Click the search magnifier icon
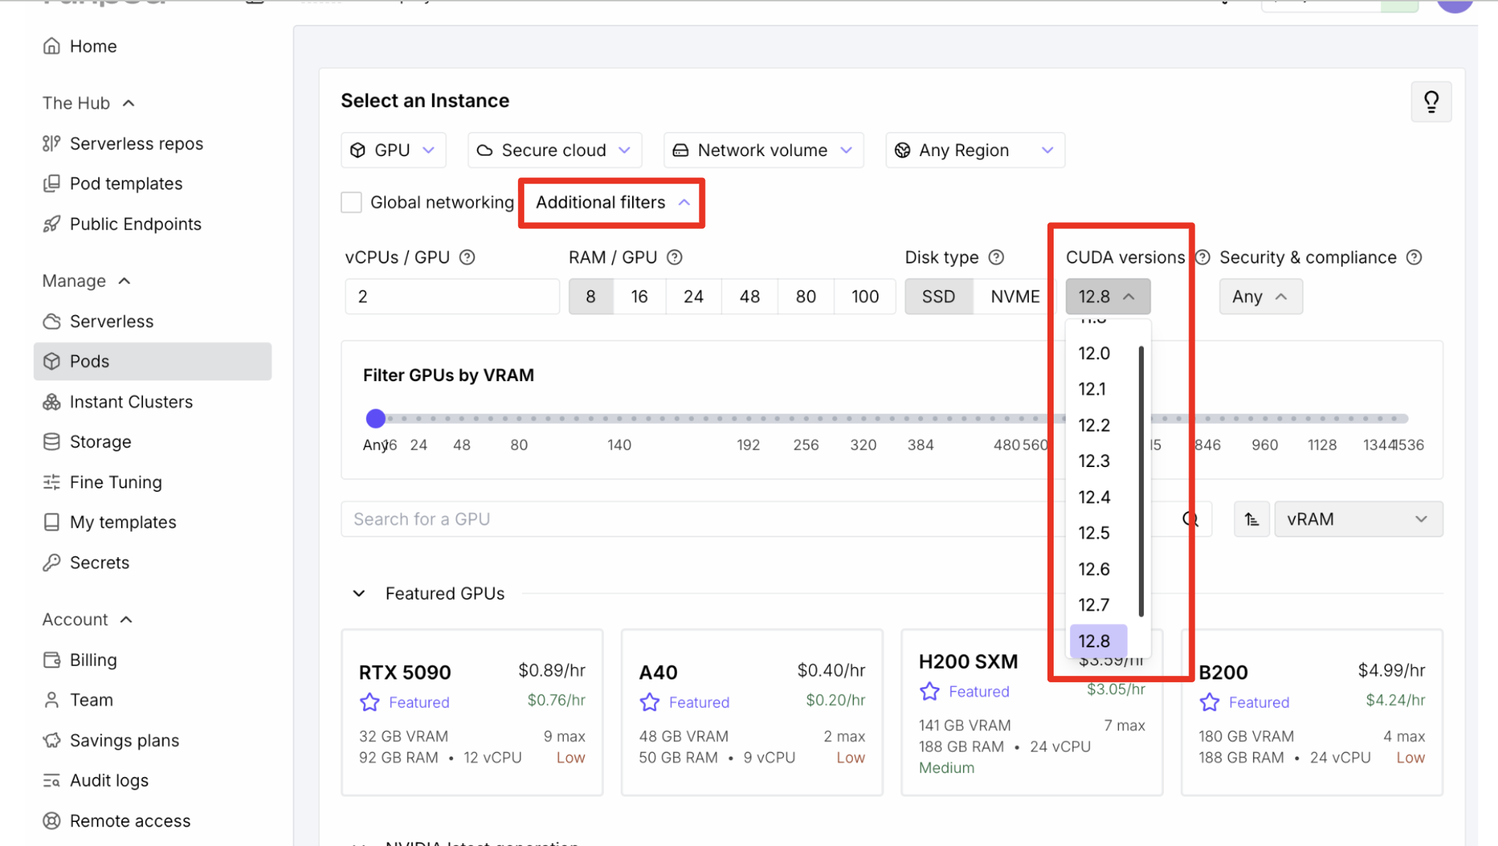The image size is (1498, 846). [x=1190, y=519]
